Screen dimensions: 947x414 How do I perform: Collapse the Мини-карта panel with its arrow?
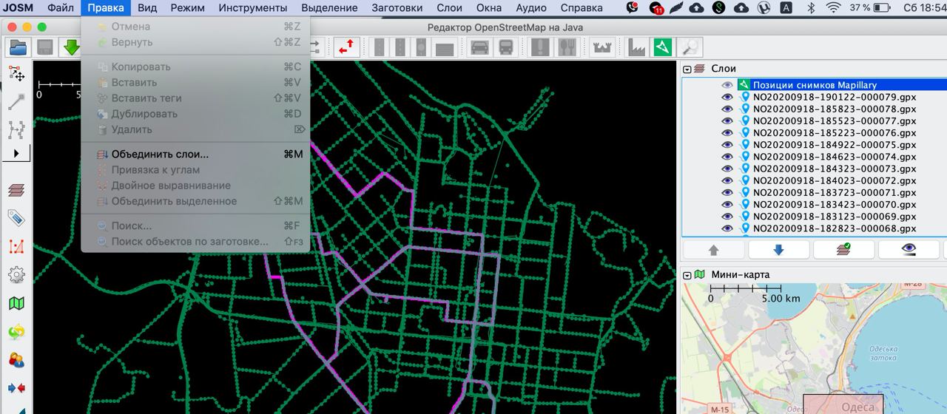[687, 275]
